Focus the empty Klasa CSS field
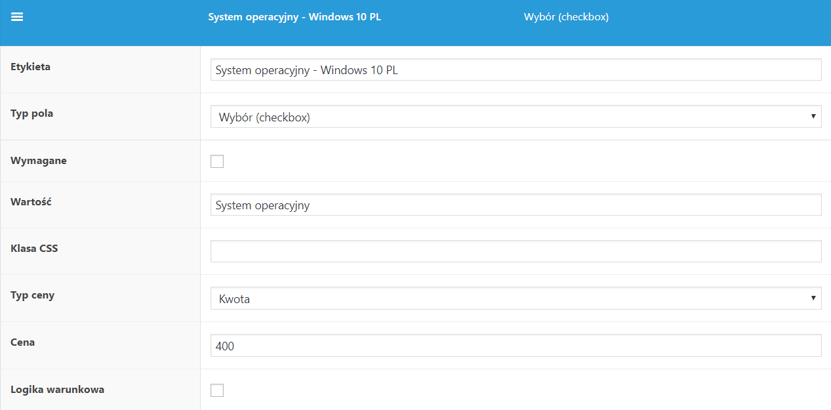The height and width of the screenshot is (410, 831). coord(516,251)
